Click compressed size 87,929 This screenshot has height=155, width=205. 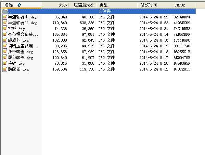click(x=88, y=52)
